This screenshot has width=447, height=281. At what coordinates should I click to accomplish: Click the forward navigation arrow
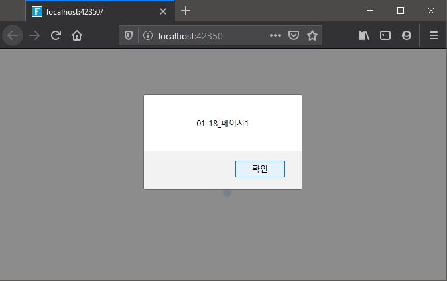[x=35, y=36]
